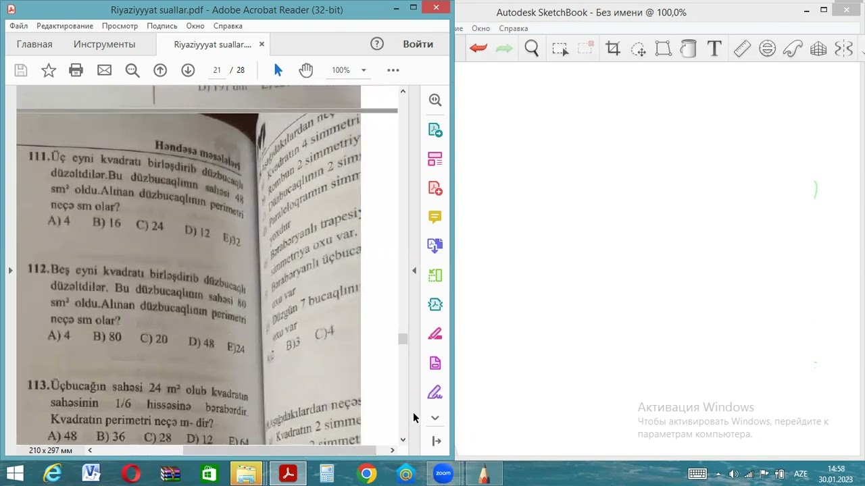The height and width of the screenshot is (486, 865).
Task: Select the Distort transform tool in SketchBook
Action: coord(663,49)
